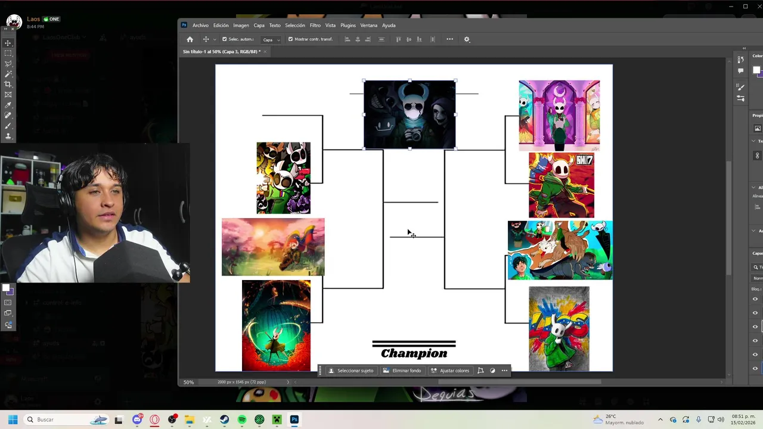This screenshot has height=429, width=763.
Task: Toggle visibility of second layer eye icon
Action: [755, 313]
